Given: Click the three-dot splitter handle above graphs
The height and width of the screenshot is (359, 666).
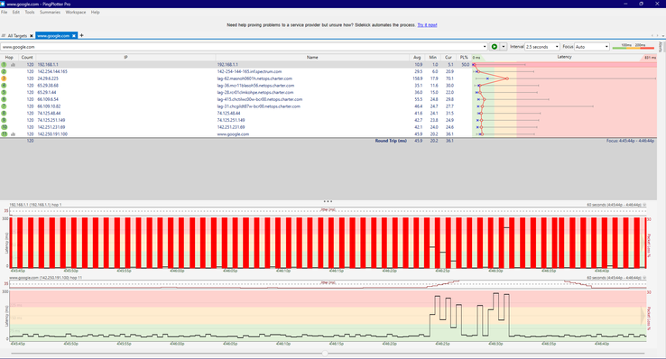Looking at the screenshot, I should pyautogui.click(x=328, y=201).
